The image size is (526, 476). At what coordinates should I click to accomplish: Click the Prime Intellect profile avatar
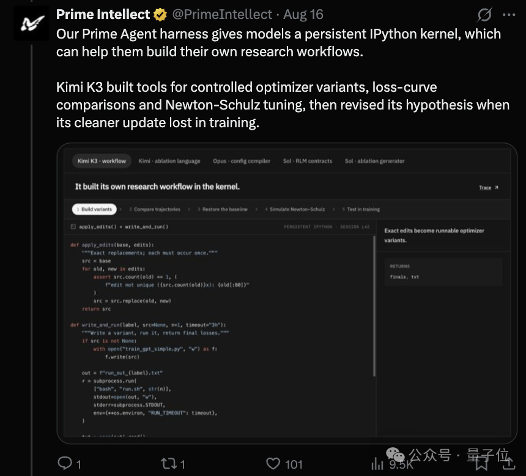pyautogui.click(x=31, y=23)
